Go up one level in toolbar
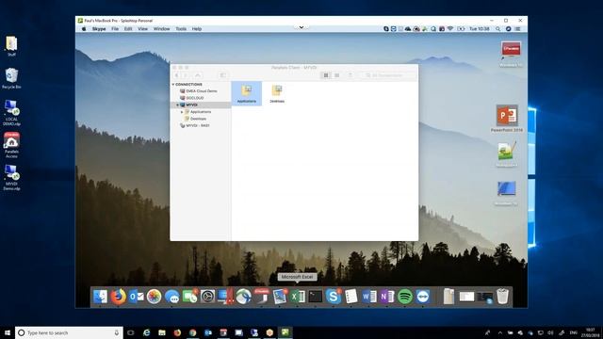The width and height of the screenshot is (603, 339). click(x=198, y=75)
